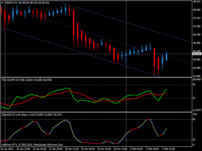Click the 80 level on Stoch scale
This screenshot has width=202, height=151.
point(194,119)
